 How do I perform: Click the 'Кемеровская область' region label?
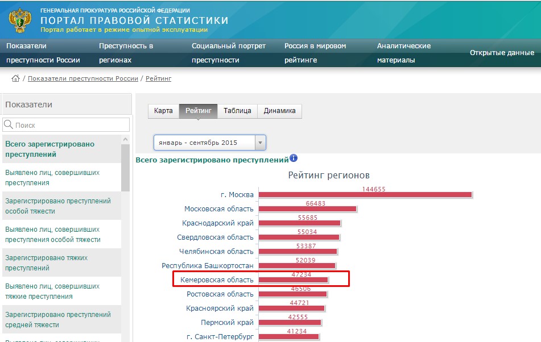(x=217, y=280)
